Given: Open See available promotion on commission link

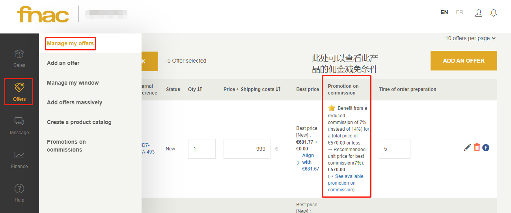Looking at the screenshot, I should (346, 183).
